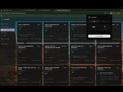Open the browser three-dot menu

pyautogui.click(x=121, y=13)
